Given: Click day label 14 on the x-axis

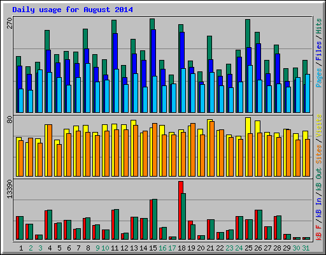Looking at the screenshot, I should (143, 248).
